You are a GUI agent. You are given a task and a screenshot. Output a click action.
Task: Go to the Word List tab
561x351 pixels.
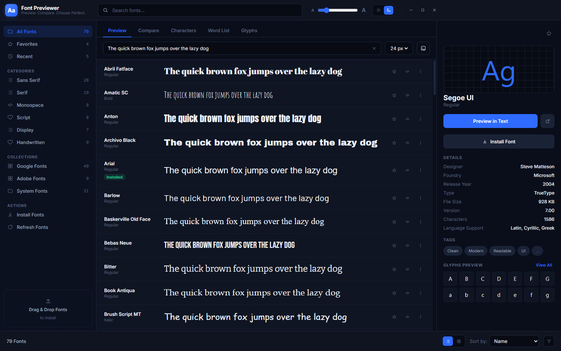point(219,31)
